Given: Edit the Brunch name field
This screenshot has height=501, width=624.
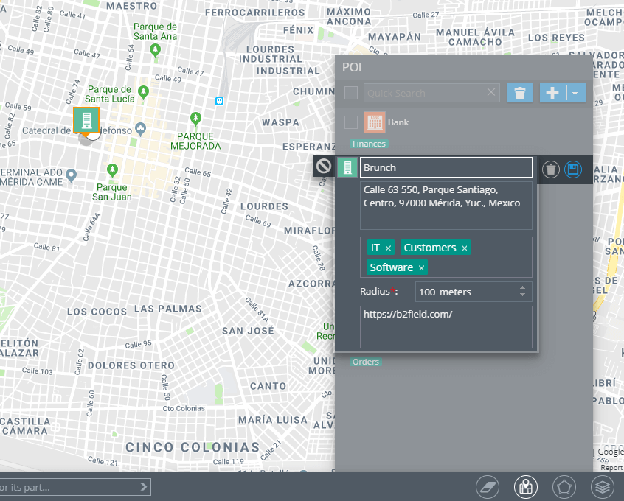Looking at the screenshot, I should 446,167.
